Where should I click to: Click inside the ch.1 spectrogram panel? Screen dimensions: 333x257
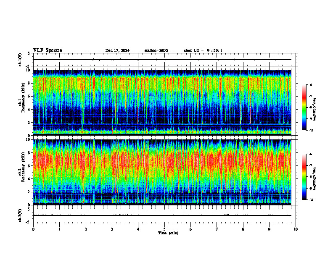tap(162, 102)
